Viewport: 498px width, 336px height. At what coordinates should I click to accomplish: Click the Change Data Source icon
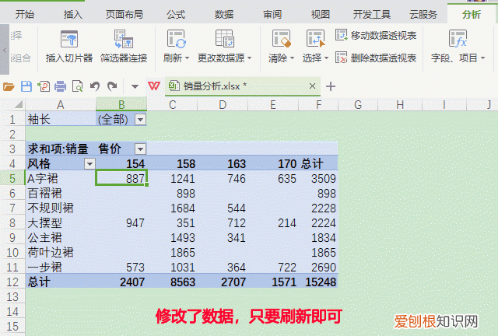[225, 39]
